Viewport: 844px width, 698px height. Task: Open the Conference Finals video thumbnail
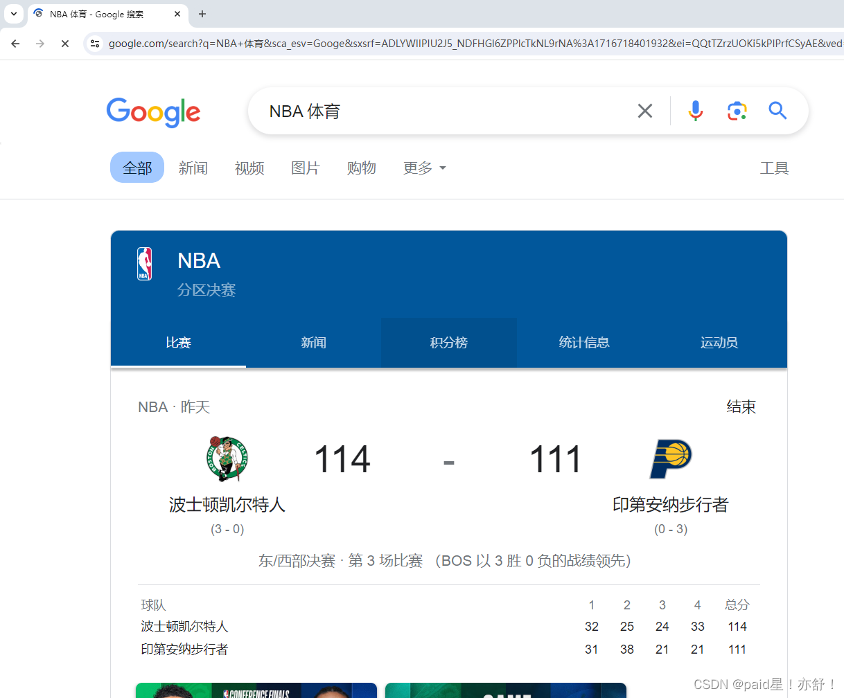pos(256,690)
